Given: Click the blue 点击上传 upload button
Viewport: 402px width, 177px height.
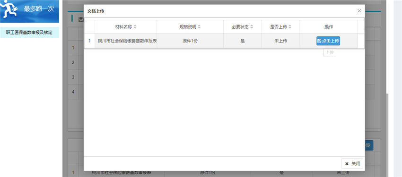Looking at the screenshot, I should [x=328, y=41].
